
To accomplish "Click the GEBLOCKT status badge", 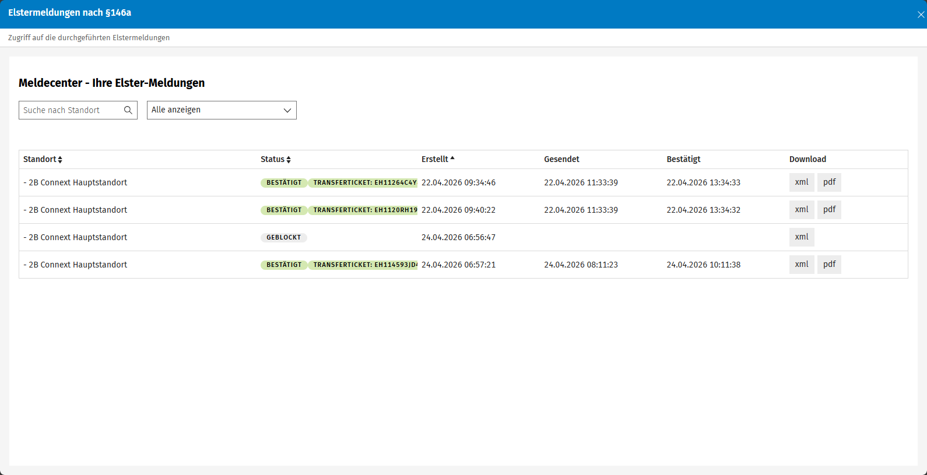I will 284,238.
